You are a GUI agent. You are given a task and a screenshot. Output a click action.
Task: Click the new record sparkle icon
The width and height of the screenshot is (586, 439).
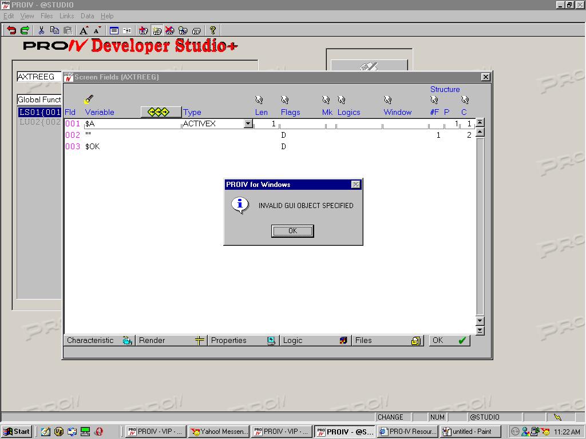tap(157, 31)
